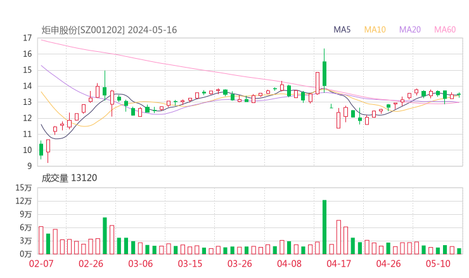Viewport: 469px width, 278px height.
Task: Click the first green candlestick at 02-07
Action: [41, 150]
